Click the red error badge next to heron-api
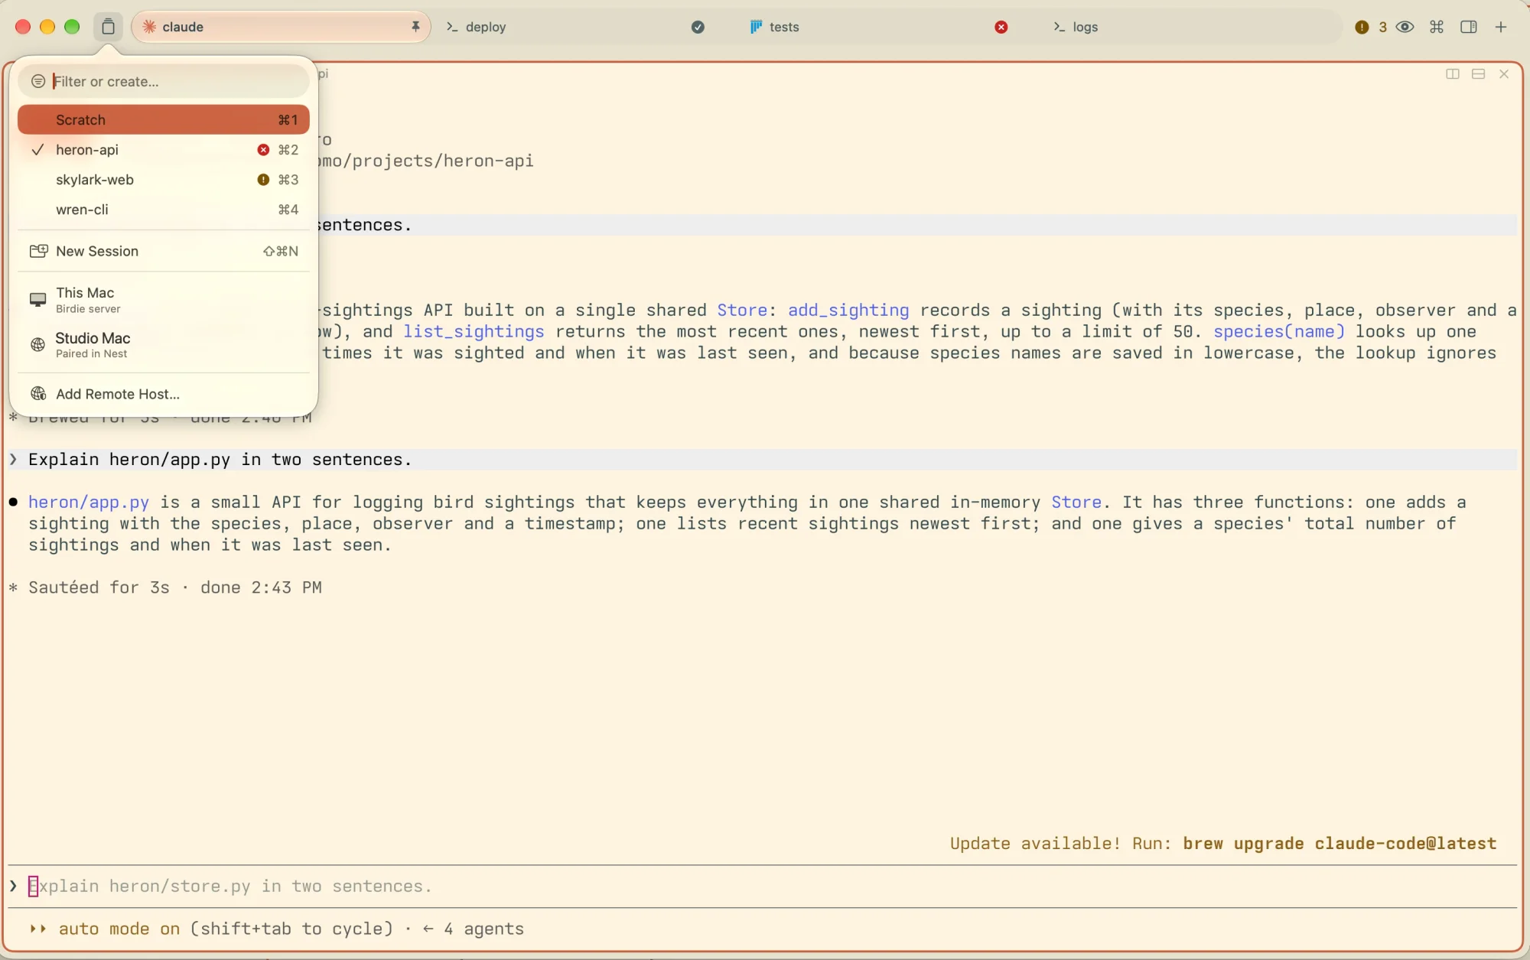This screenshot has width=1530, height=960. [263, 150]
